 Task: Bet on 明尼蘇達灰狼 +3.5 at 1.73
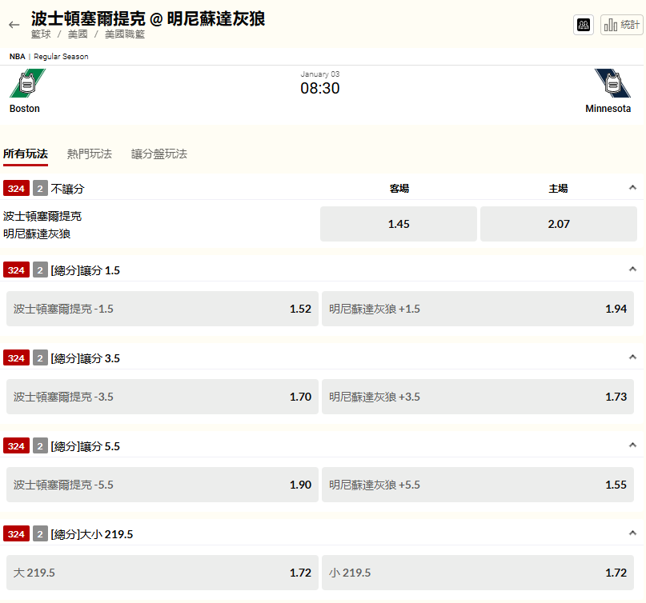pos(478,397)
